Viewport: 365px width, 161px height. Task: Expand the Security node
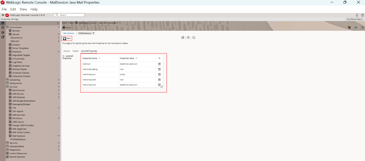[59, 143]
